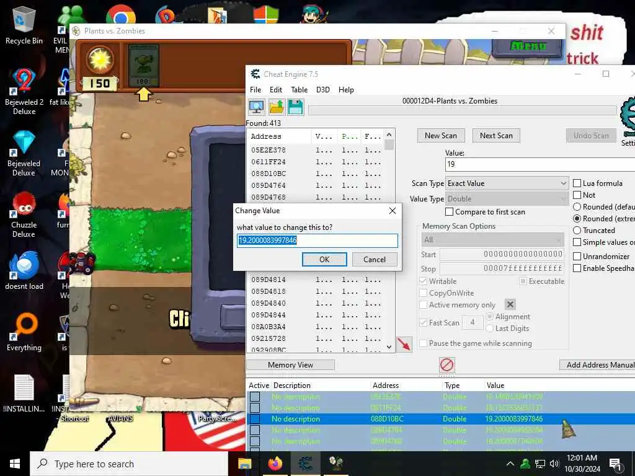Open process list computer icon in Cheat Engine
Viewport: 635px width, 476px height.
point(256,107)
